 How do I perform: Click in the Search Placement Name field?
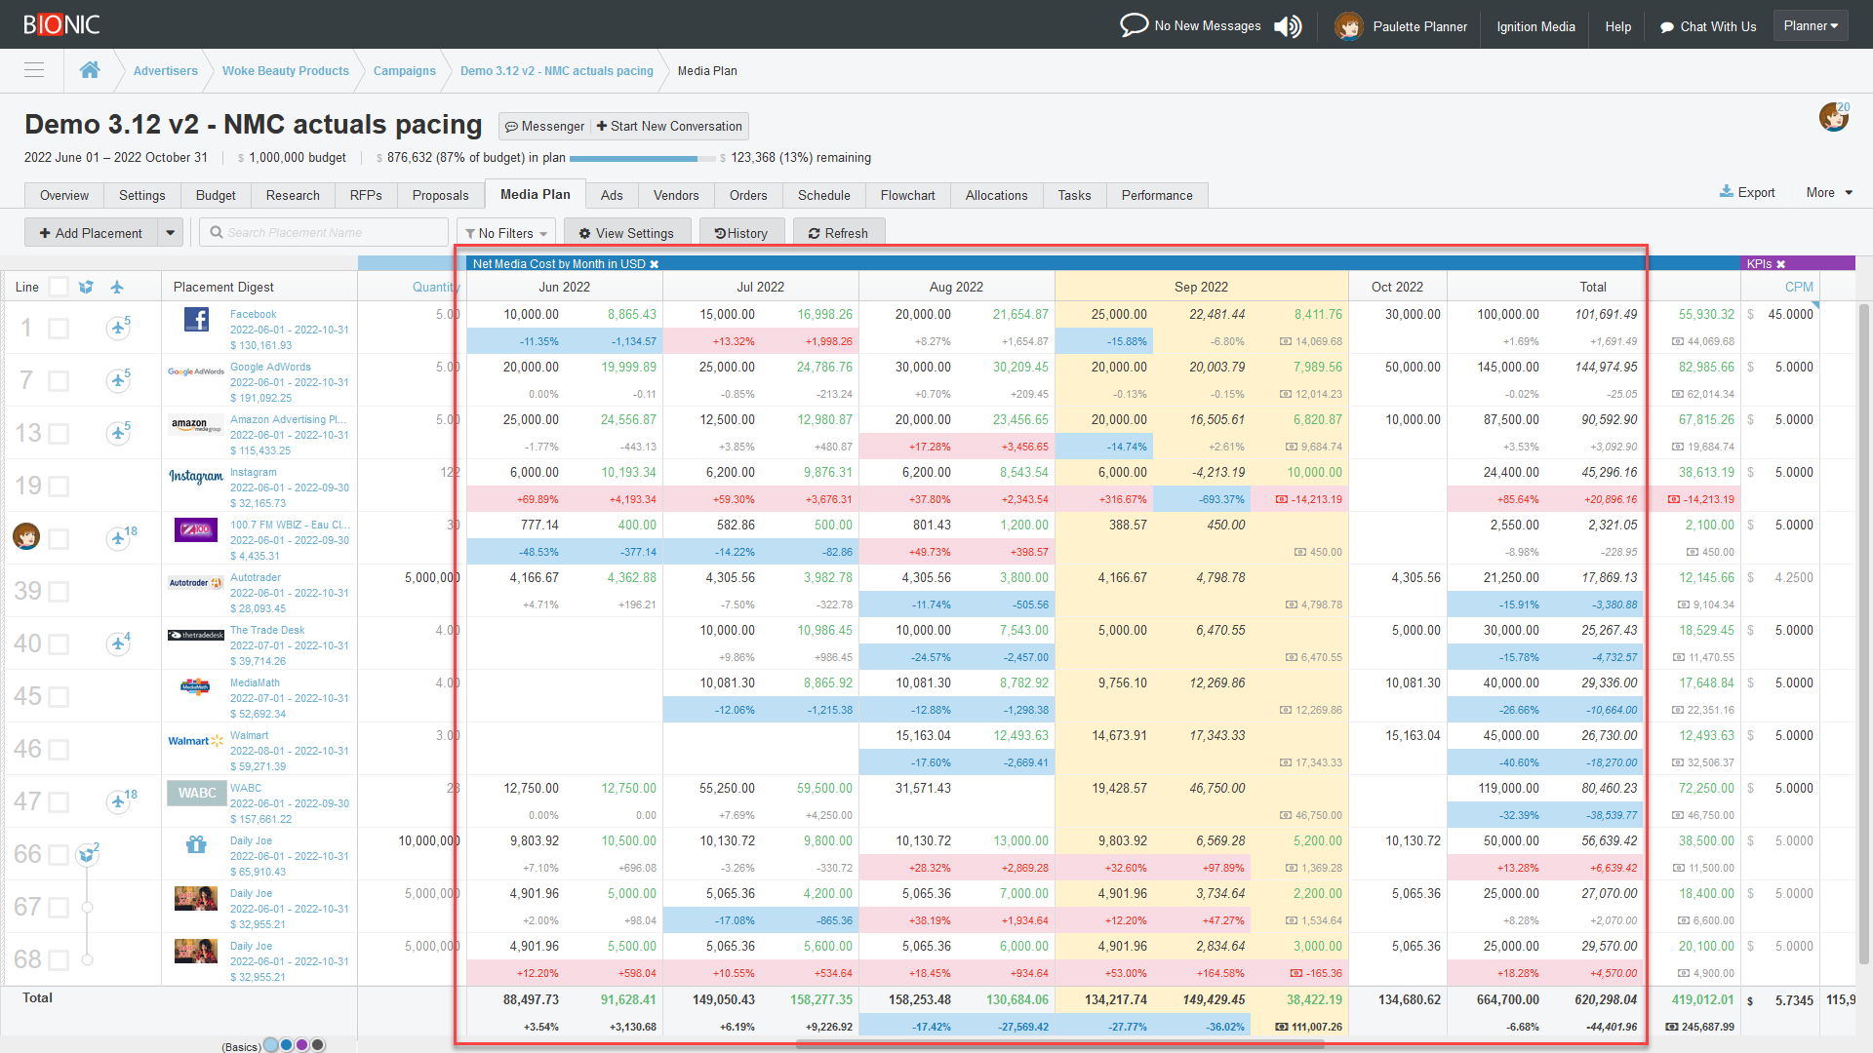point(324,232)
